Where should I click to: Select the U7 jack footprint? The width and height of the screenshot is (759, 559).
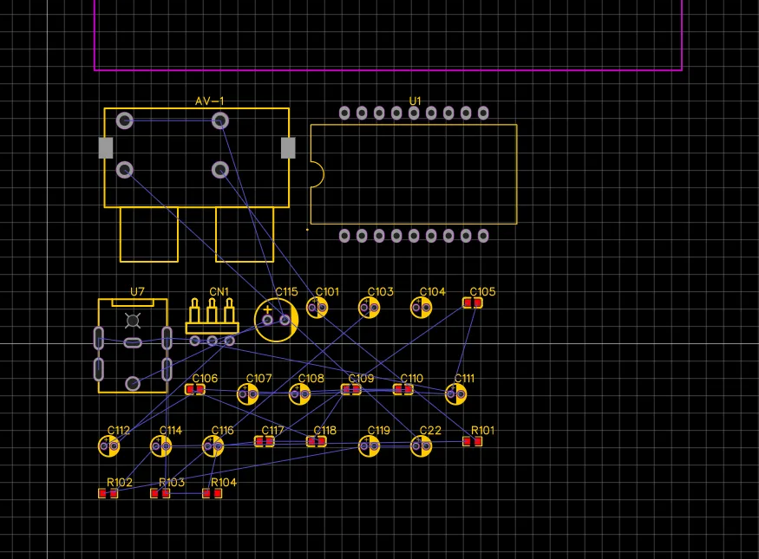132,346
